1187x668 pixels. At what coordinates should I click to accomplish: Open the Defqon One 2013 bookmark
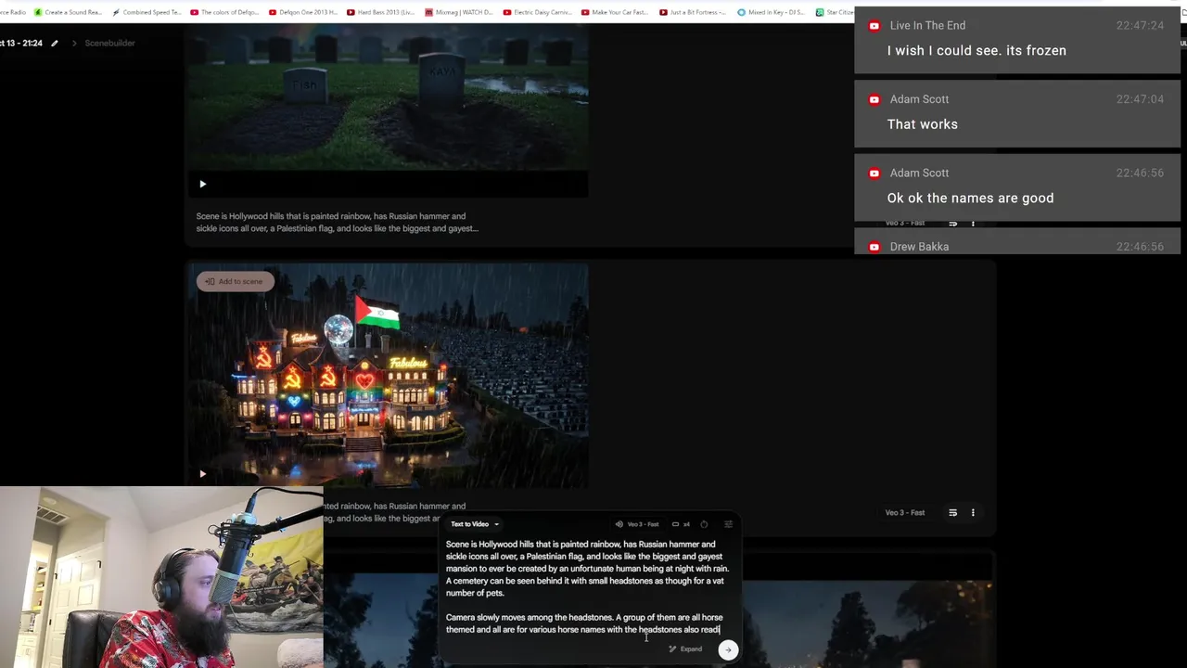303,12
